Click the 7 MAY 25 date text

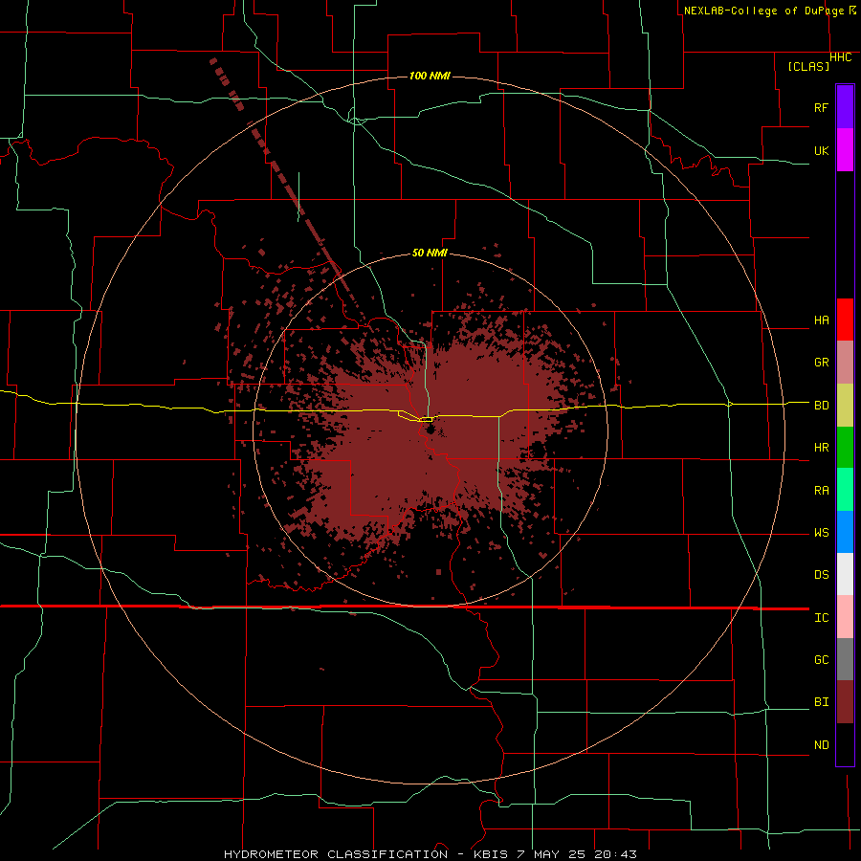553,854
